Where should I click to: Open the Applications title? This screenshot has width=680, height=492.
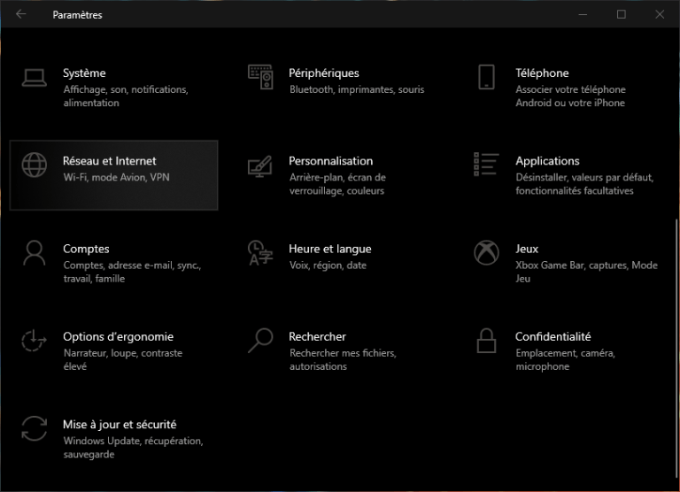click(x=547, y=161)
